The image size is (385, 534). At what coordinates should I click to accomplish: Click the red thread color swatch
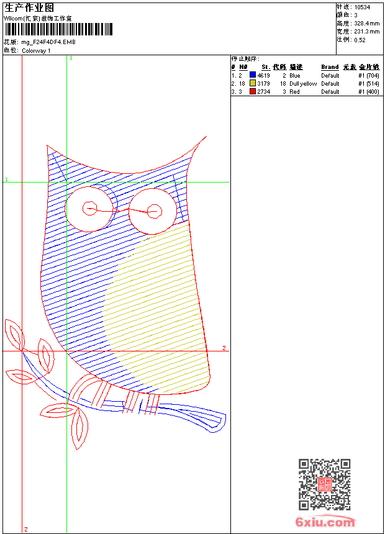(x=253, y=91)
